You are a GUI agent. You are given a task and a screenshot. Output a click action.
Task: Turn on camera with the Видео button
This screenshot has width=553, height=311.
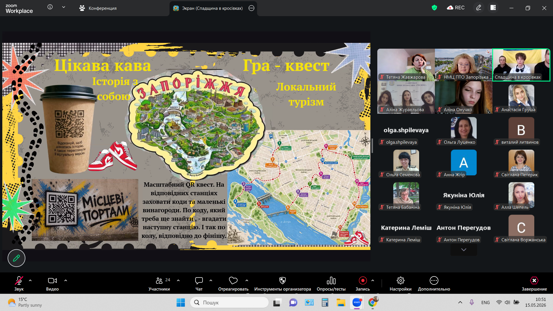(52, 284)
